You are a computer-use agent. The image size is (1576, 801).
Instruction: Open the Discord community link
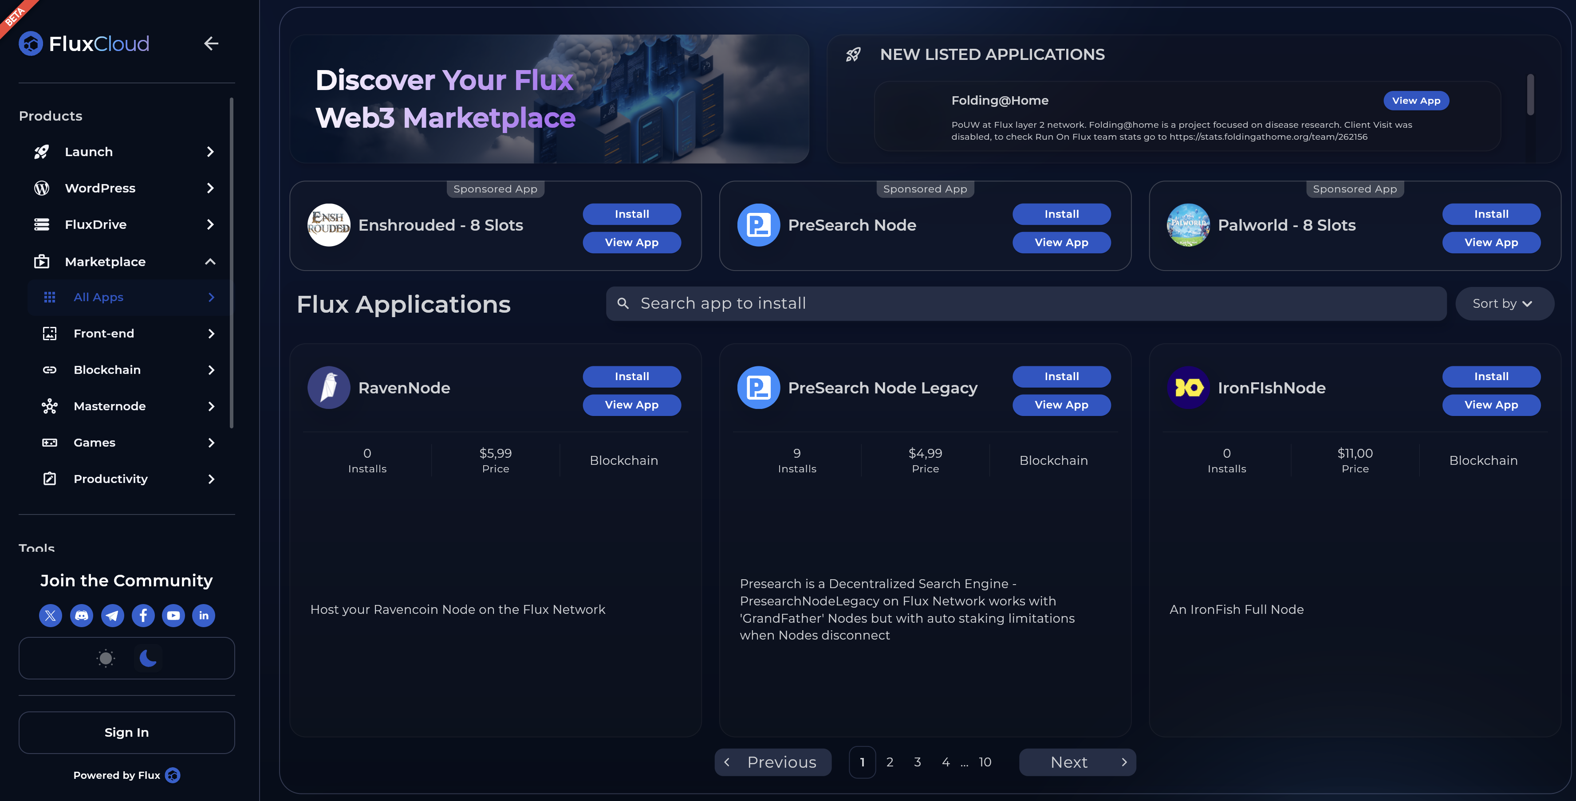pos(81,615)
